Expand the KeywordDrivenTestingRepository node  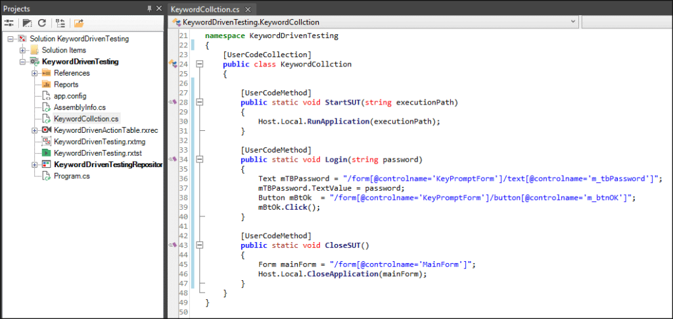coord(34,164)
